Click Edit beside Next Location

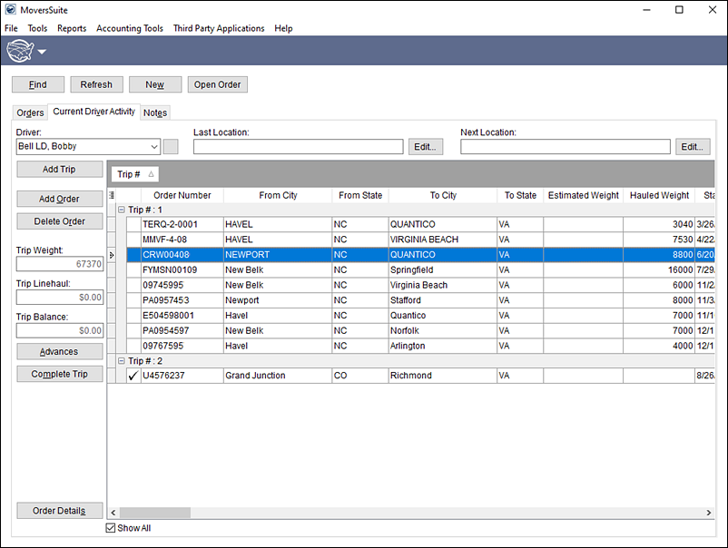pyautogui.click(x=693, y=146)
